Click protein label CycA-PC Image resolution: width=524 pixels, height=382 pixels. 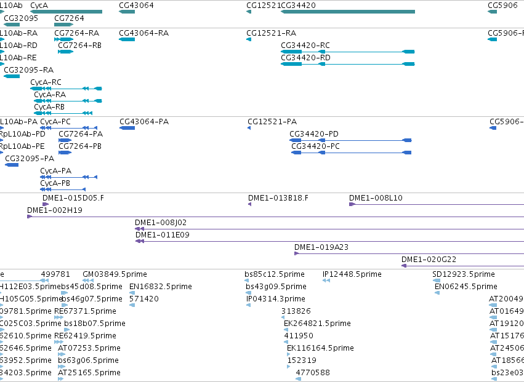[55, 122]
